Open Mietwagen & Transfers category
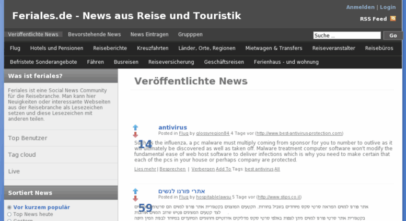 (274, 48)
